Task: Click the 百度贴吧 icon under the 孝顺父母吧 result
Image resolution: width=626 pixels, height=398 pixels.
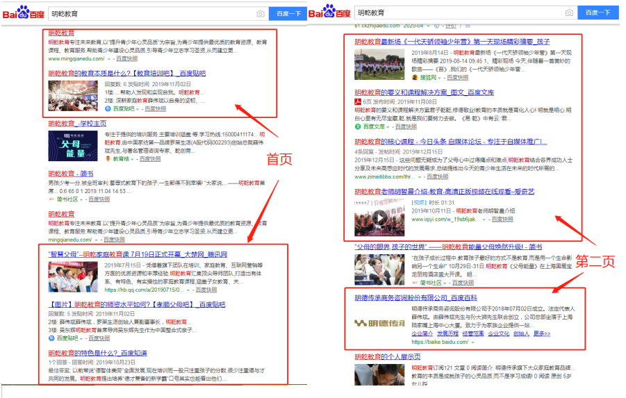Action: click(51, 338)
